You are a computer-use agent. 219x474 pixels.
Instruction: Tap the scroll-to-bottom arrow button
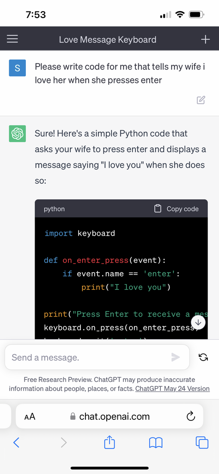[x=198, y=323]
